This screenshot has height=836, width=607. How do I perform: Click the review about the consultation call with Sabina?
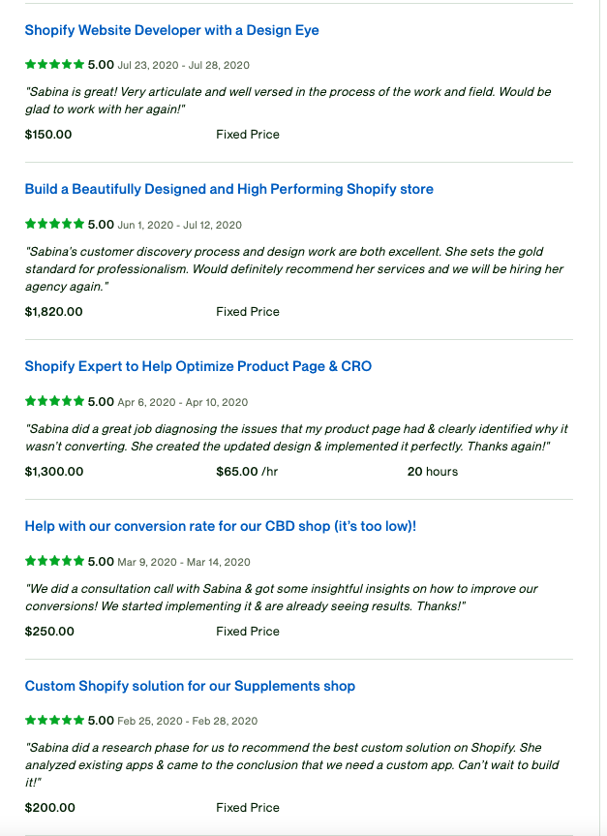pyautogui.click(x=281, y=597)
